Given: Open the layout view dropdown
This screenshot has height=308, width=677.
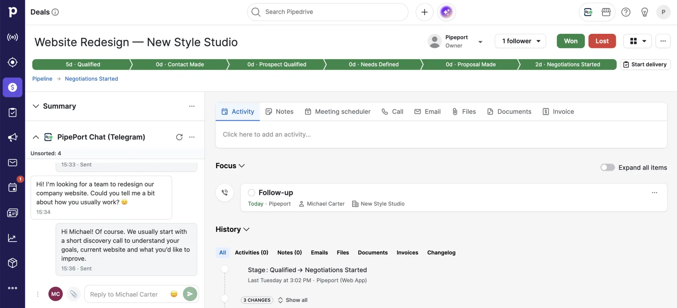Looking at the screenshot, I should 638,41.
